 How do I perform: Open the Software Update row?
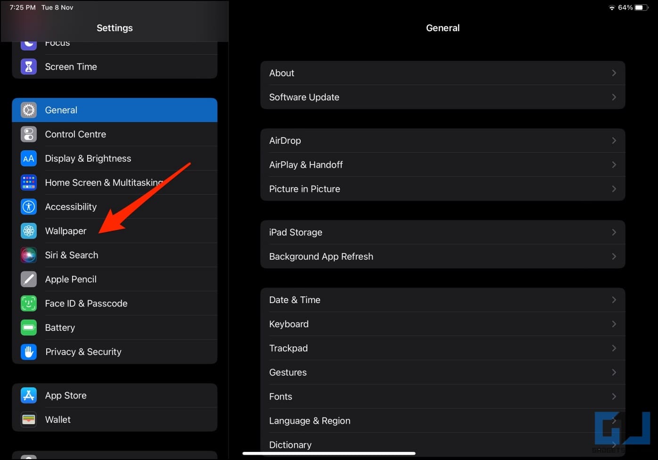tap(443, 97)
